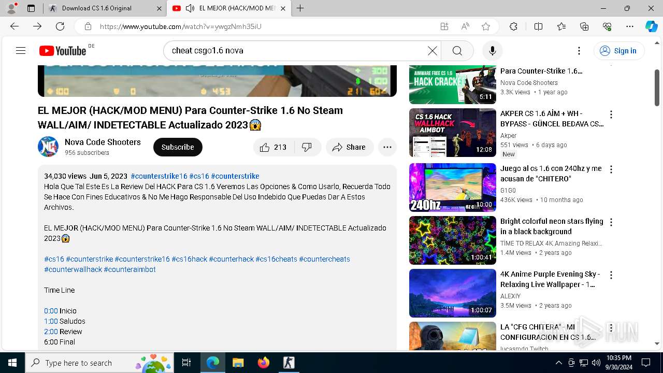
Task: Go to the YouTube home logo
Action: [63, 51]
